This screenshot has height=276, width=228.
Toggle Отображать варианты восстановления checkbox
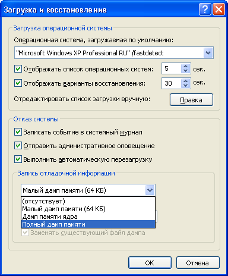pyautogui.click(x=18, y=83)
